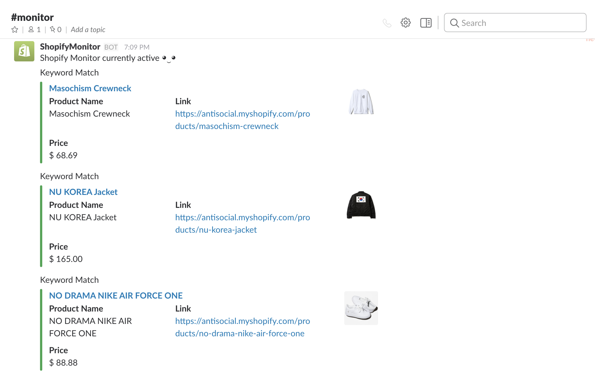
Task: Open channel settings gear icon
Action: (405, 23)
